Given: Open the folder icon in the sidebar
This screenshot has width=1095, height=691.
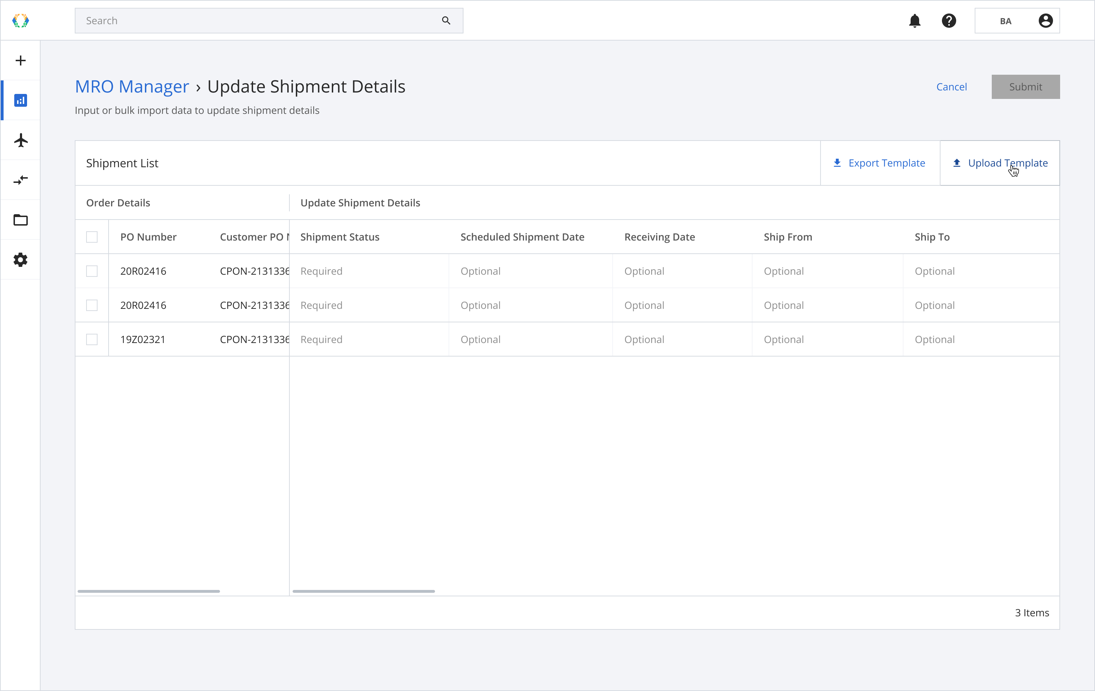Looking at the screenshot, I should [20, 220].
